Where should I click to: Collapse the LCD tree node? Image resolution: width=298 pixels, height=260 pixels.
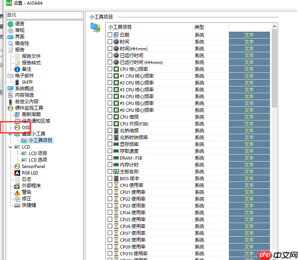pos(10,147)
